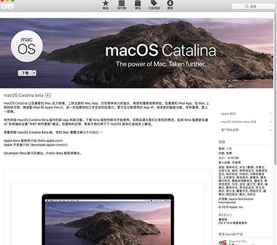Viewport: 277px width, 245px height.
Task: Open the download button dropdown arrow
Action: point(34,73)
